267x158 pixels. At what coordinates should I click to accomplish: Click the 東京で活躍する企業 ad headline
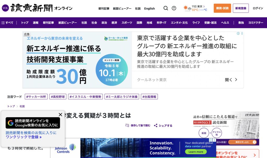[187, 46]
